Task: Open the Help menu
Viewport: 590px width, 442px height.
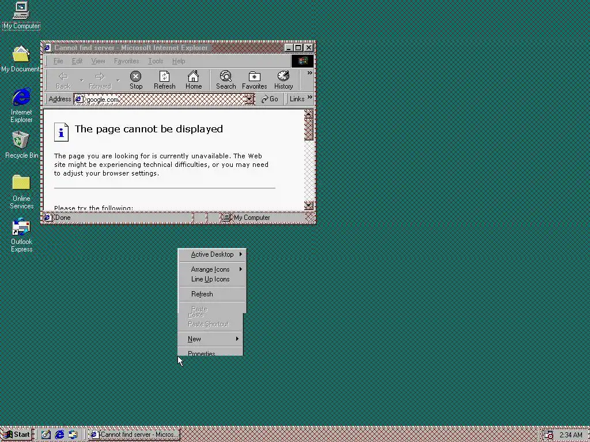Action: click(179, 61)
